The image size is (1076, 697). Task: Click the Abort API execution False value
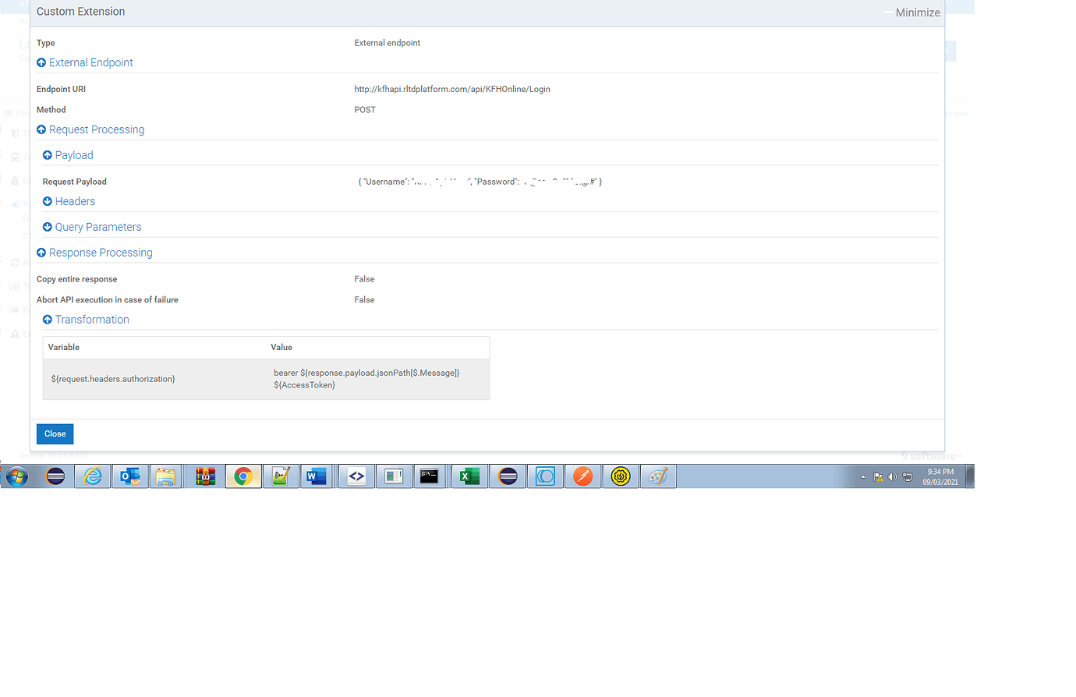click(x=364, y=299)
